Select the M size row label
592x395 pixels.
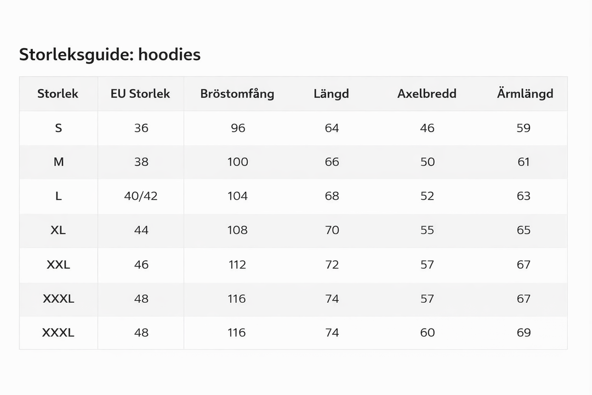tap(59, 162)
